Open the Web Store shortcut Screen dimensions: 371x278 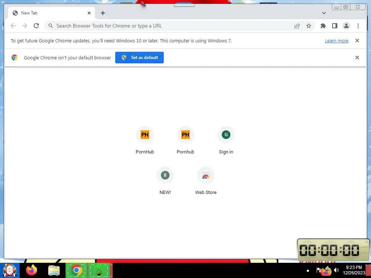point(206,181)
